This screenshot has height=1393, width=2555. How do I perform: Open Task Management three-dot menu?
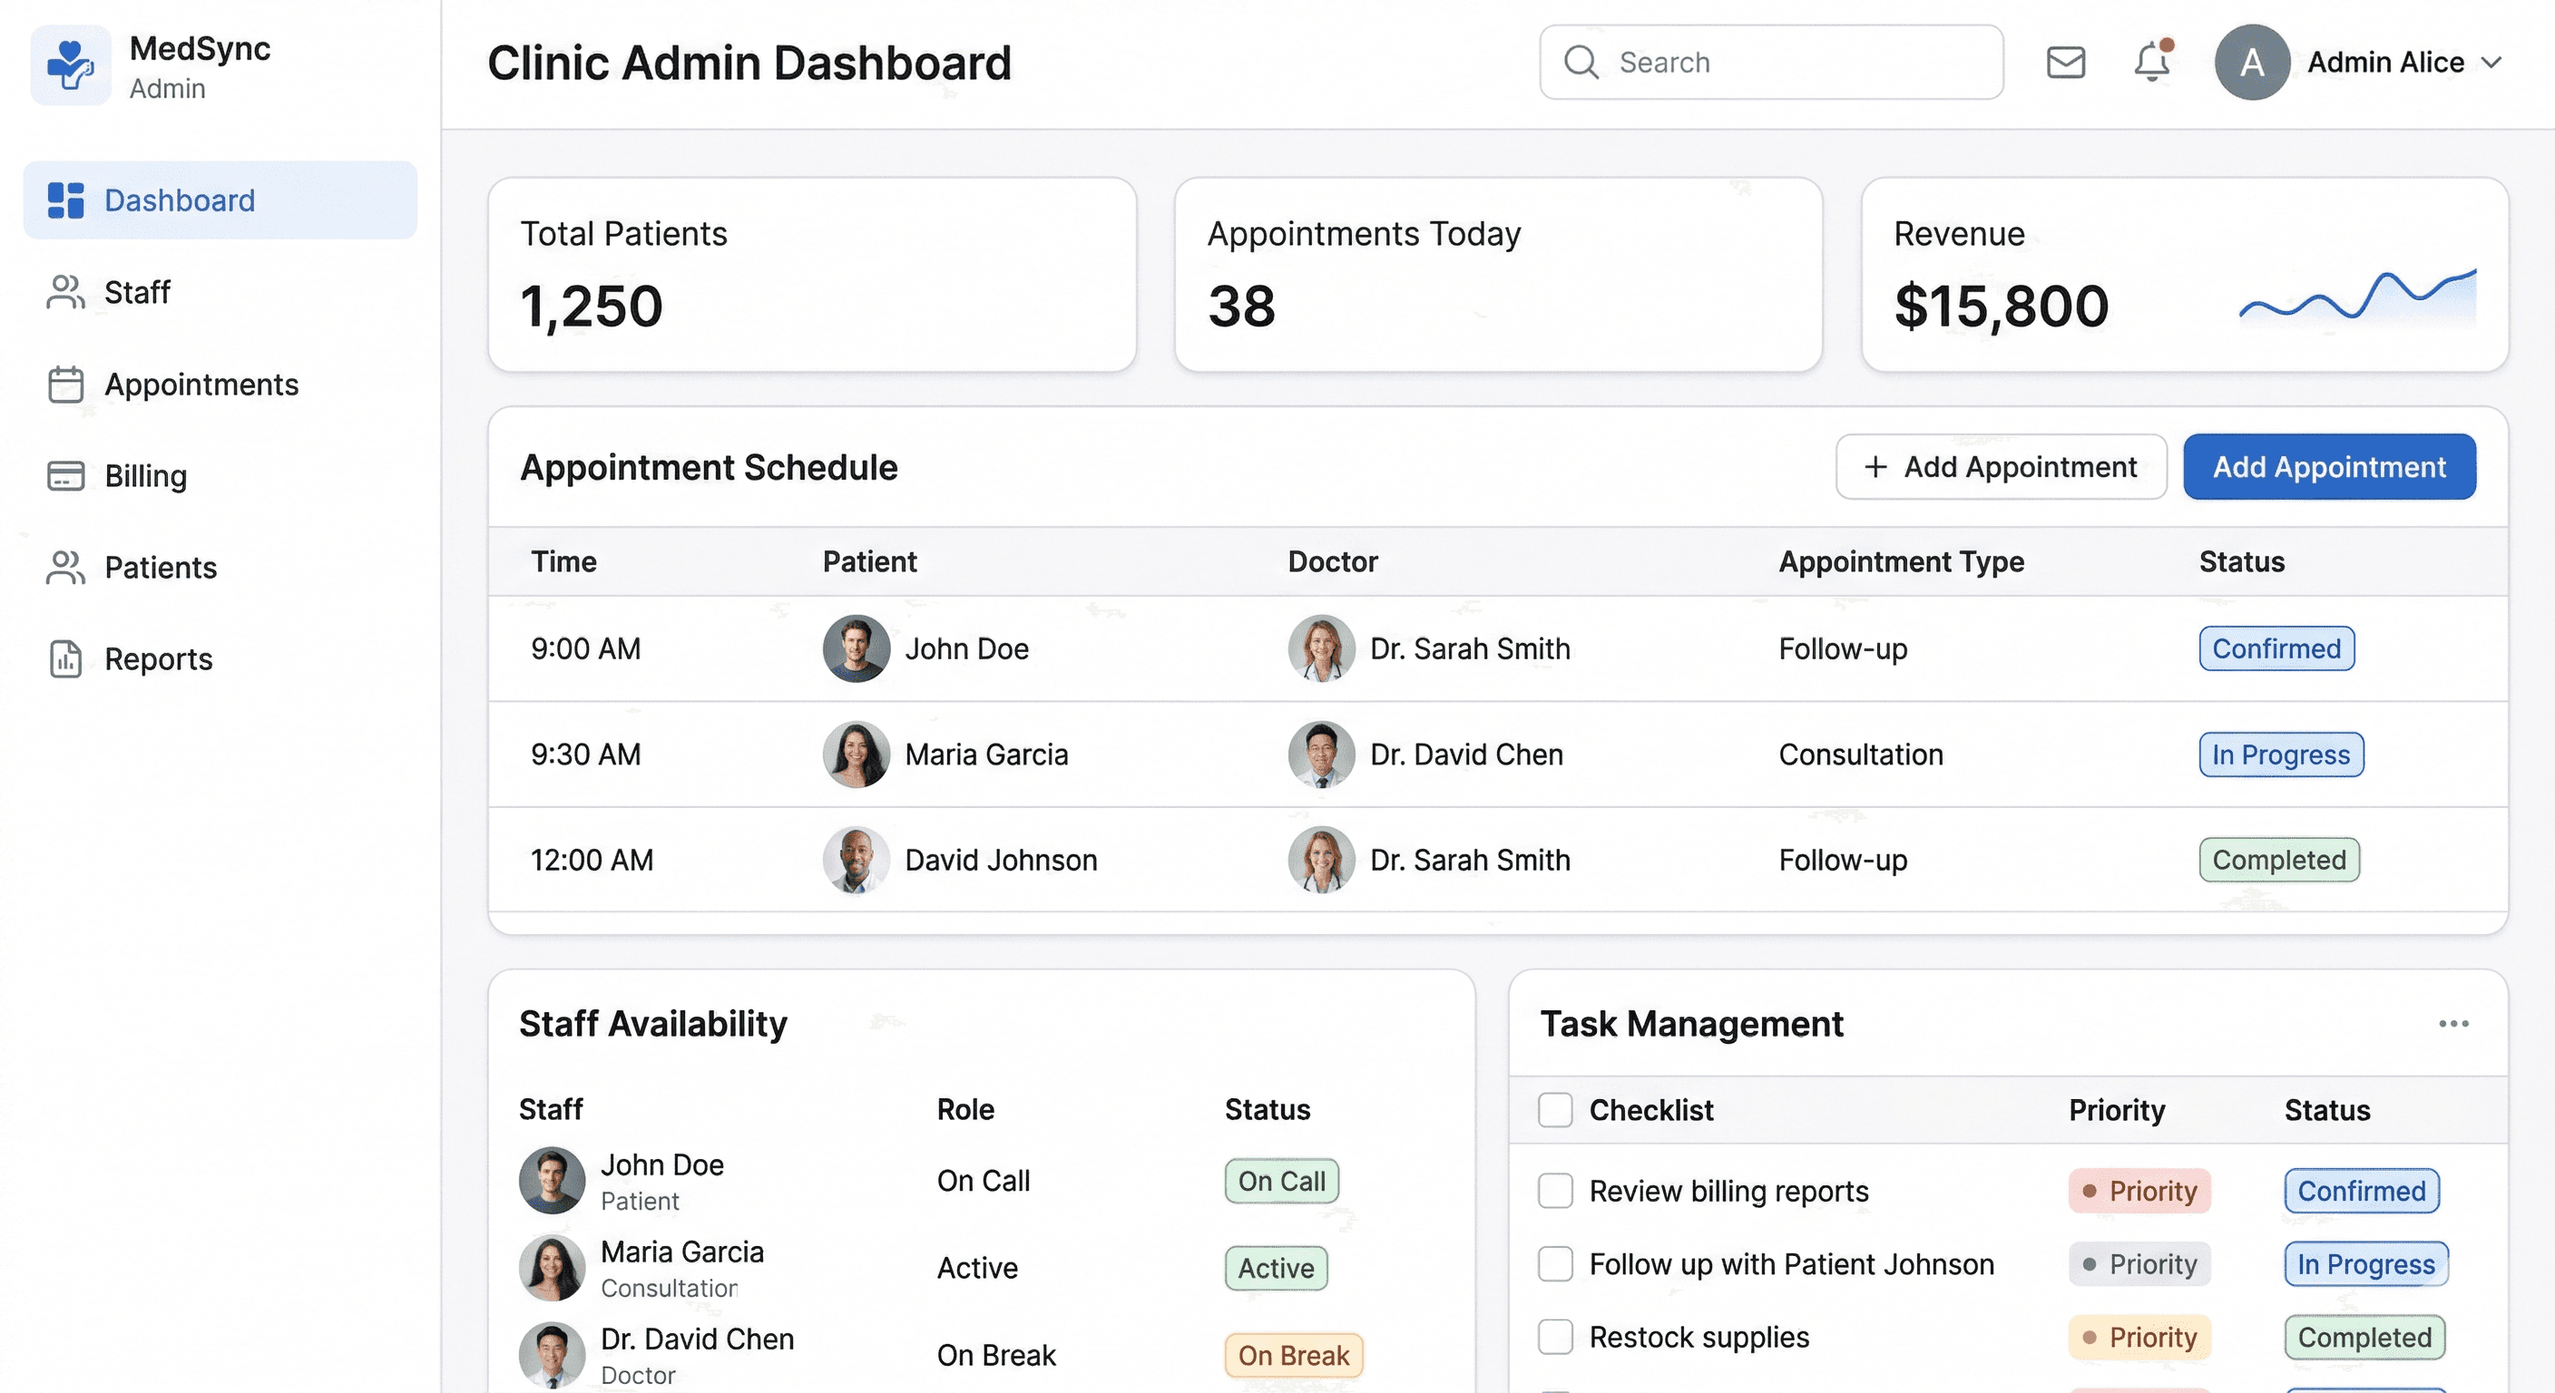[2452, 1023]
